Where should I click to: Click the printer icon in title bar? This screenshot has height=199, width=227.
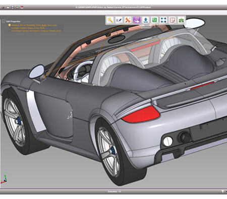17,8
